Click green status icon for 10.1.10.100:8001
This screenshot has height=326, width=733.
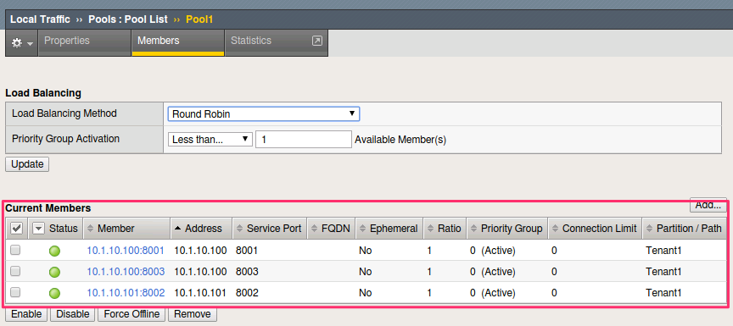(54, 251)
